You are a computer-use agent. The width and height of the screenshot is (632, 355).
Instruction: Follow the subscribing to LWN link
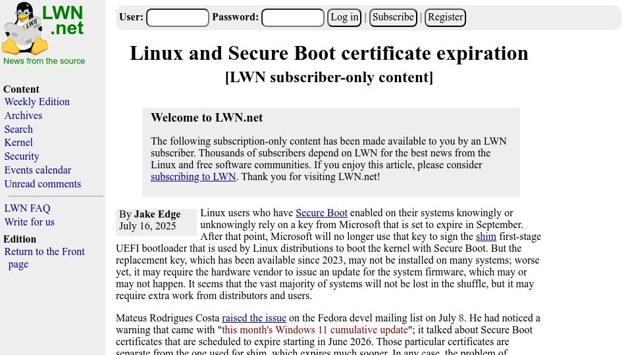coord(193,177)
